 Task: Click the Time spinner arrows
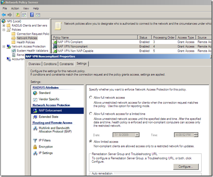pos(196,135)
